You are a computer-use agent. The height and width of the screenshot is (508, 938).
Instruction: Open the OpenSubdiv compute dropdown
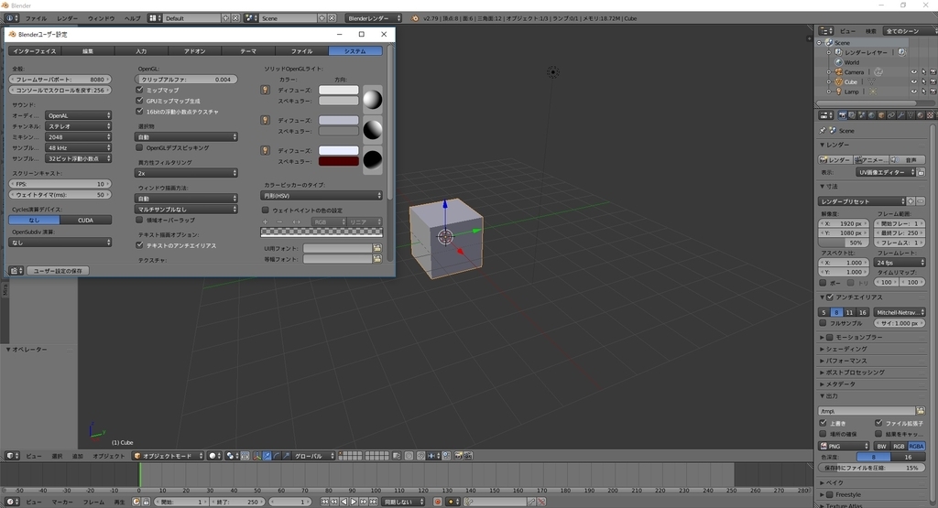pyautogui.click(x=60, y=242)
